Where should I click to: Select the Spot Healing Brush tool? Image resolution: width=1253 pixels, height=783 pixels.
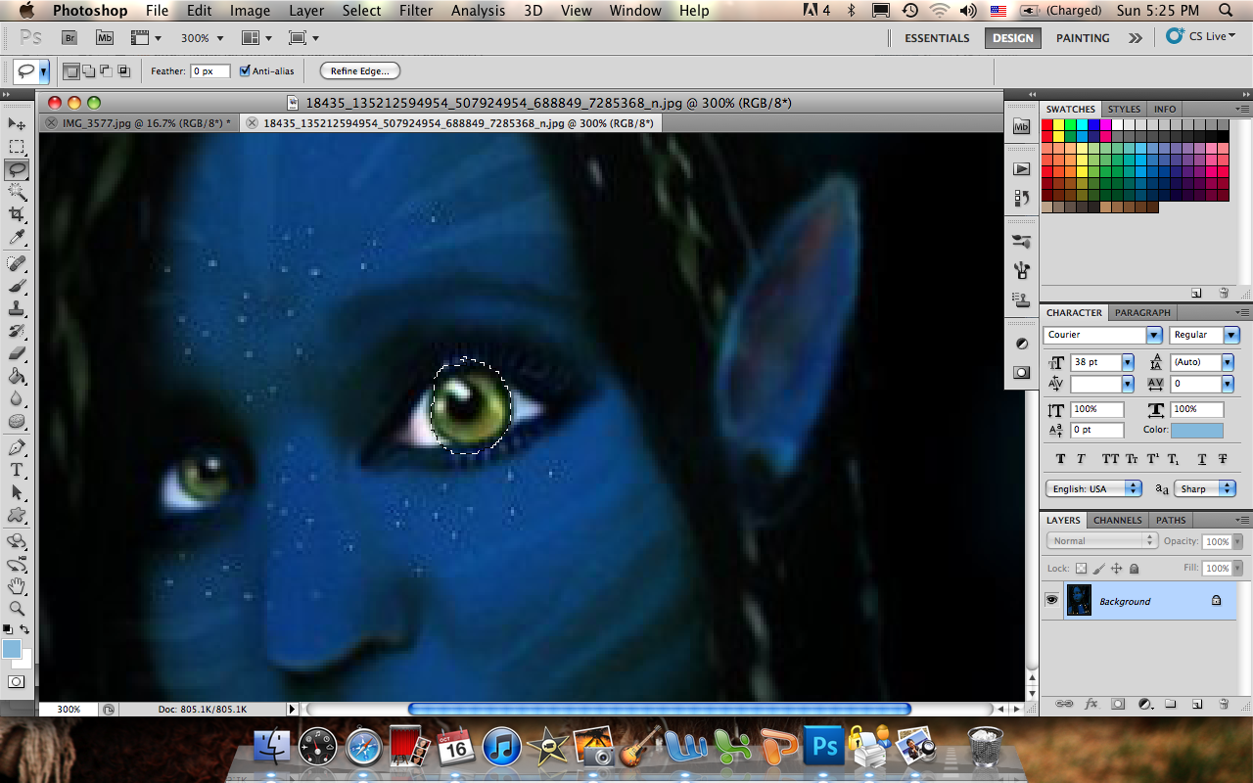pyautogui.click(x=17, y=263)
